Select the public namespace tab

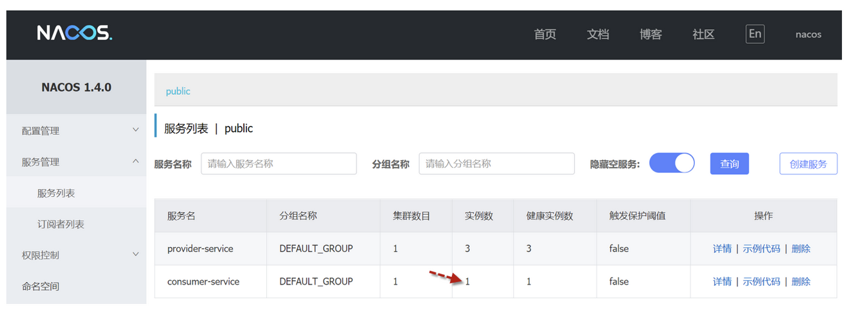pyautogui.click(x=178, y=91)
